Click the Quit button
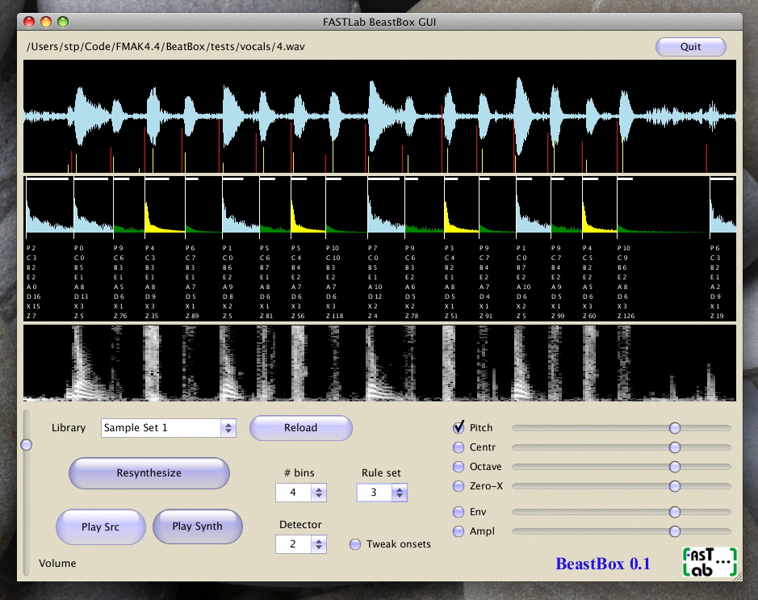 (x=690, y=46)
